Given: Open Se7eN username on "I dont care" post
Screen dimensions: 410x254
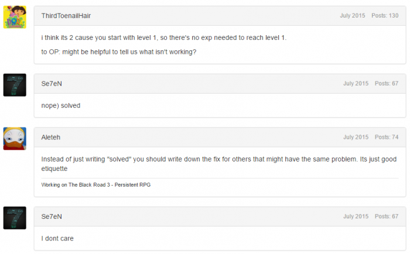Looking at the screenshot, I should click(52, 217).
